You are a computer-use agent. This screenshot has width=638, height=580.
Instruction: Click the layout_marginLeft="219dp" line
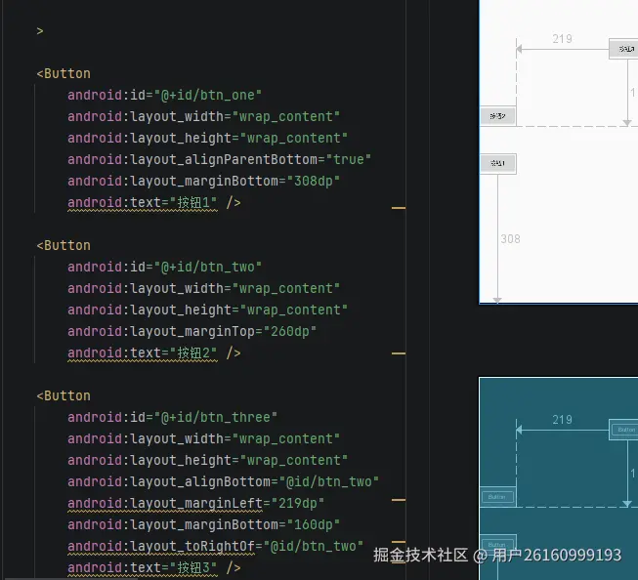click(x=195, y=504)
